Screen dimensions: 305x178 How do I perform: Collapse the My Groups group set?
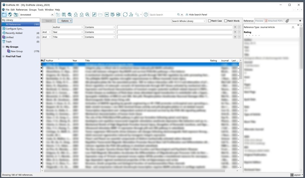click(3, 47)
